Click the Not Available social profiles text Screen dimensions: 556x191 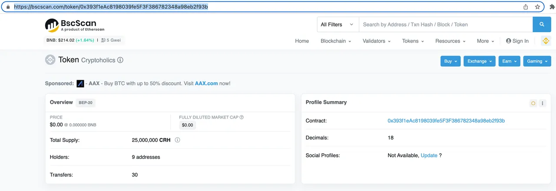click(x=403, y=155)
